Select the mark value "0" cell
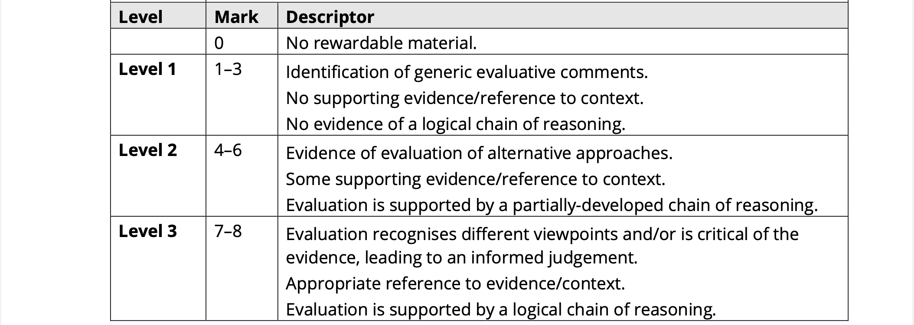Viewport: 914px width, 325px height. [x=219, y=43]
